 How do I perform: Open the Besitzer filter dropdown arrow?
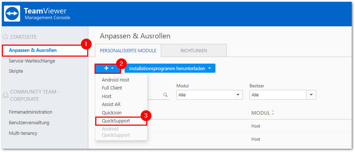coord(311,95)
